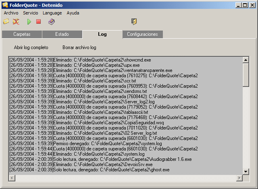The image size is (258, 189).
Task: Start the service with the green play icon
Action: [x=29, y=22]
